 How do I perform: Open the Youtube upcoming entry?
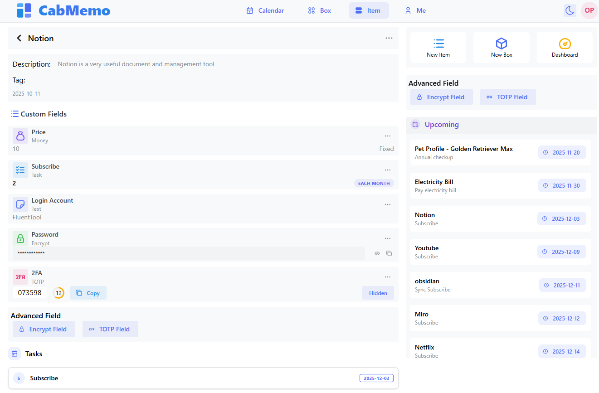501,252
